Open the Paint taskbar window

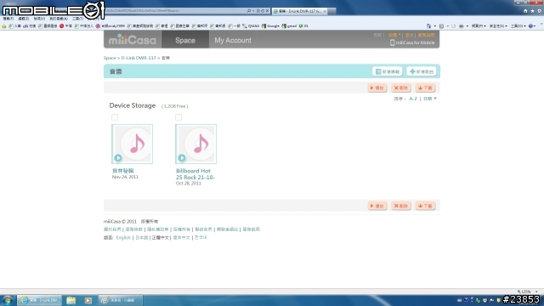tap(121, 300)
